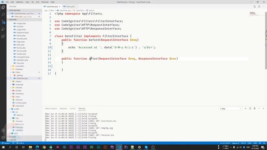Open the Edit menu
The image size is (267, 150).
(x=12, y=2)
